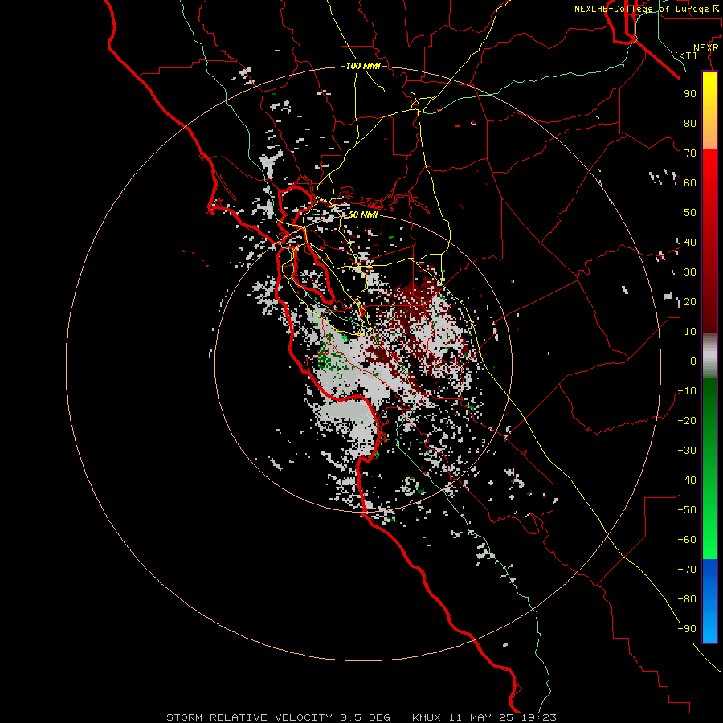Select the -70 value on velocity scale
Screen dimensions: 723x723
coord(687,570)
